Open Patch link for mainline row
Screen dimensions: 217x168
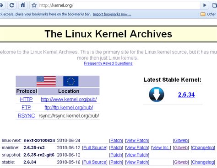click(x=116, y=147)
